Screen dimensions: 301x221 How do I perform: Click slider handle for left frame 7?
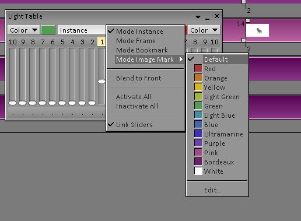[x=42, y=103]
